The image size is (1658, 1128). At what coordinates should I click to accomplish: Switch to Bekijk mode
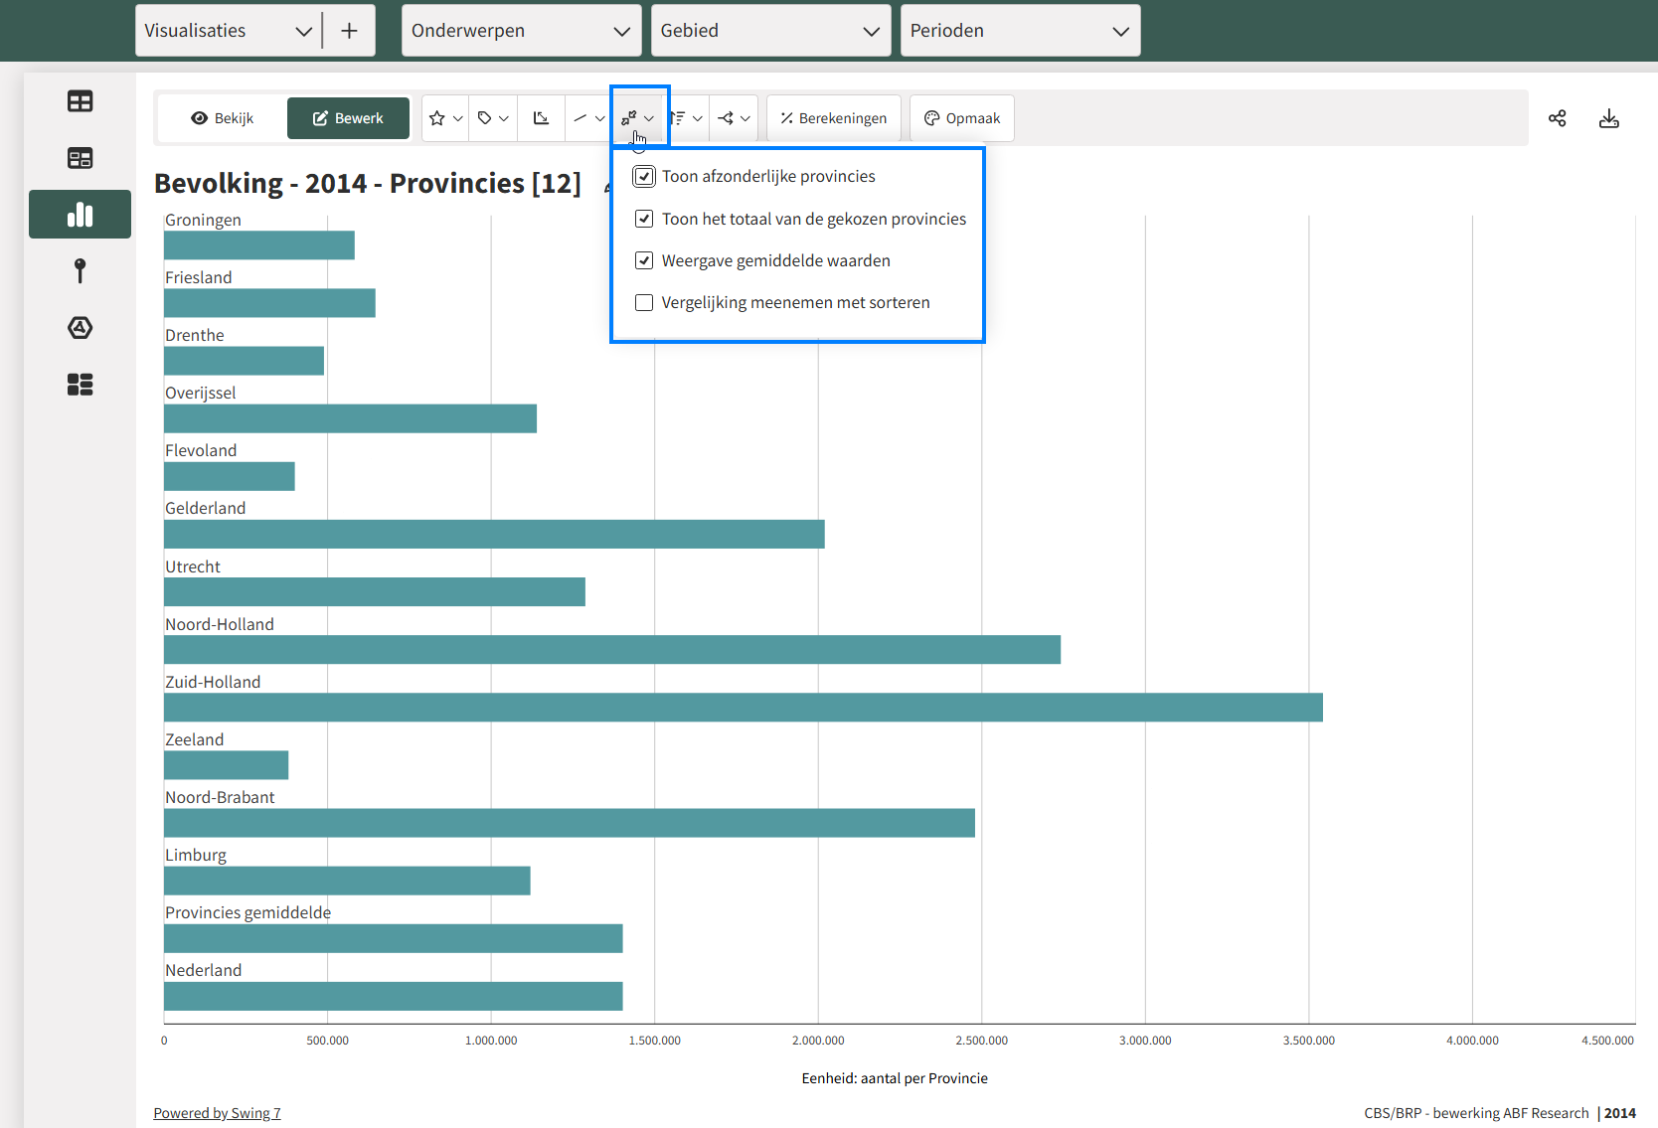click(223, 118)
